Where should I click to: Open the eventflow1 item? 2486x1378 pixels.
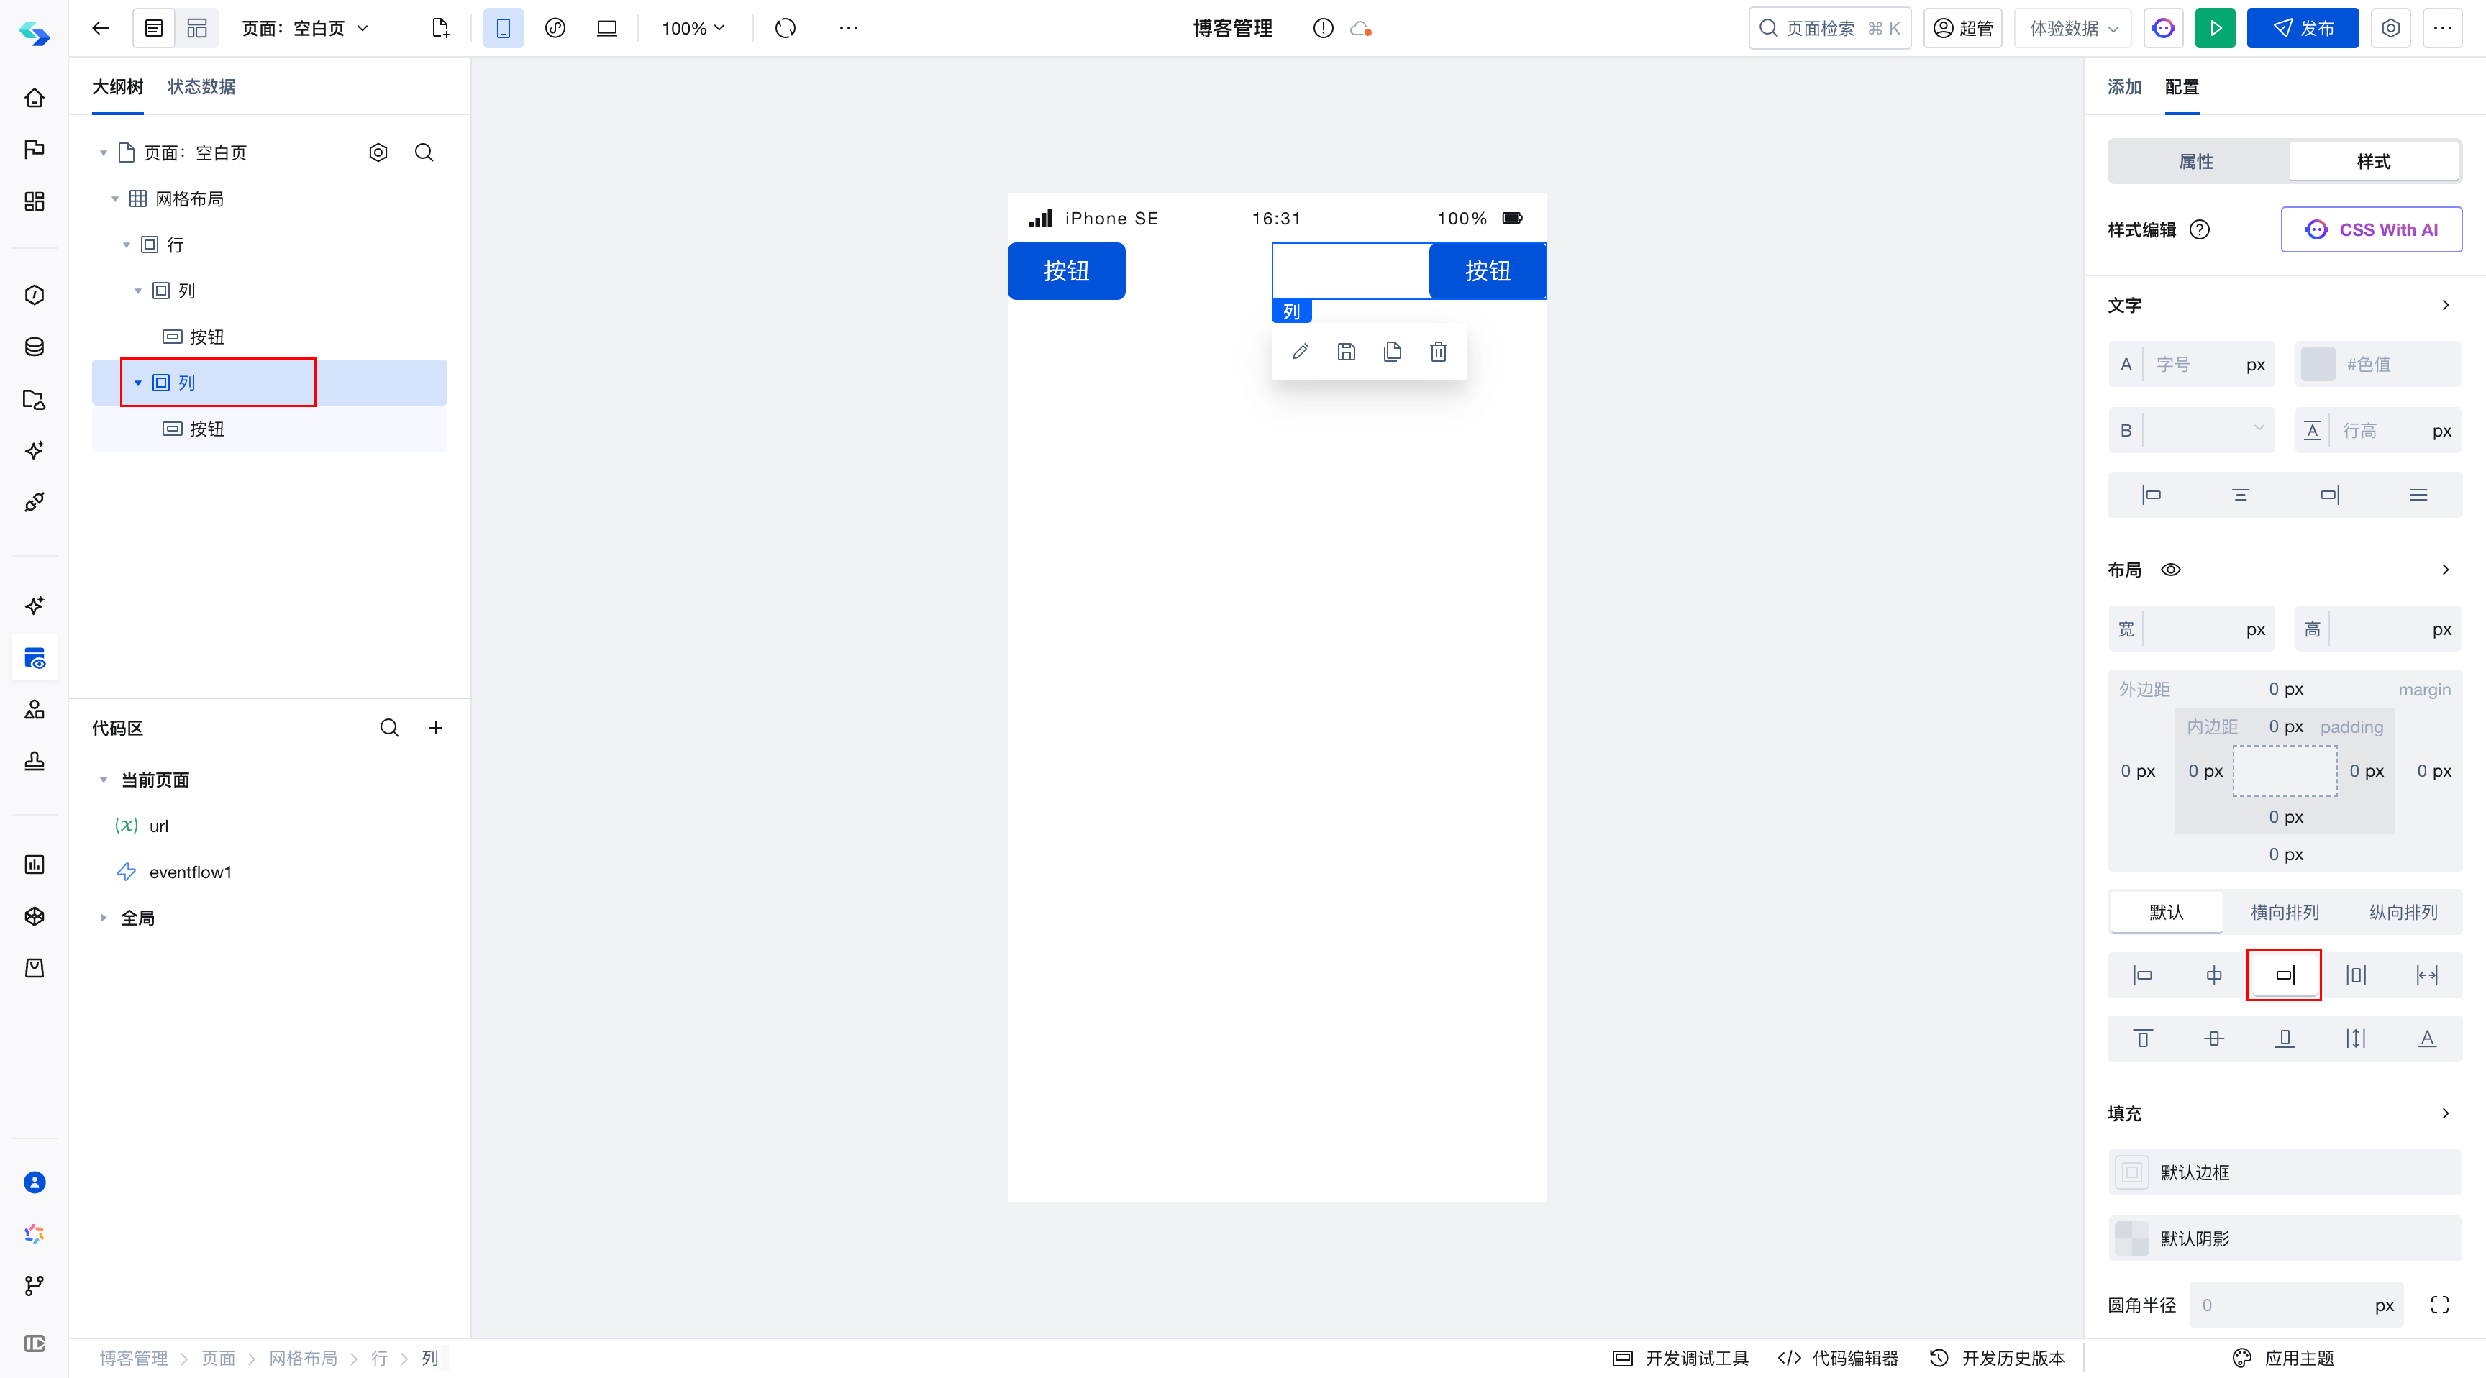point(190,872)
